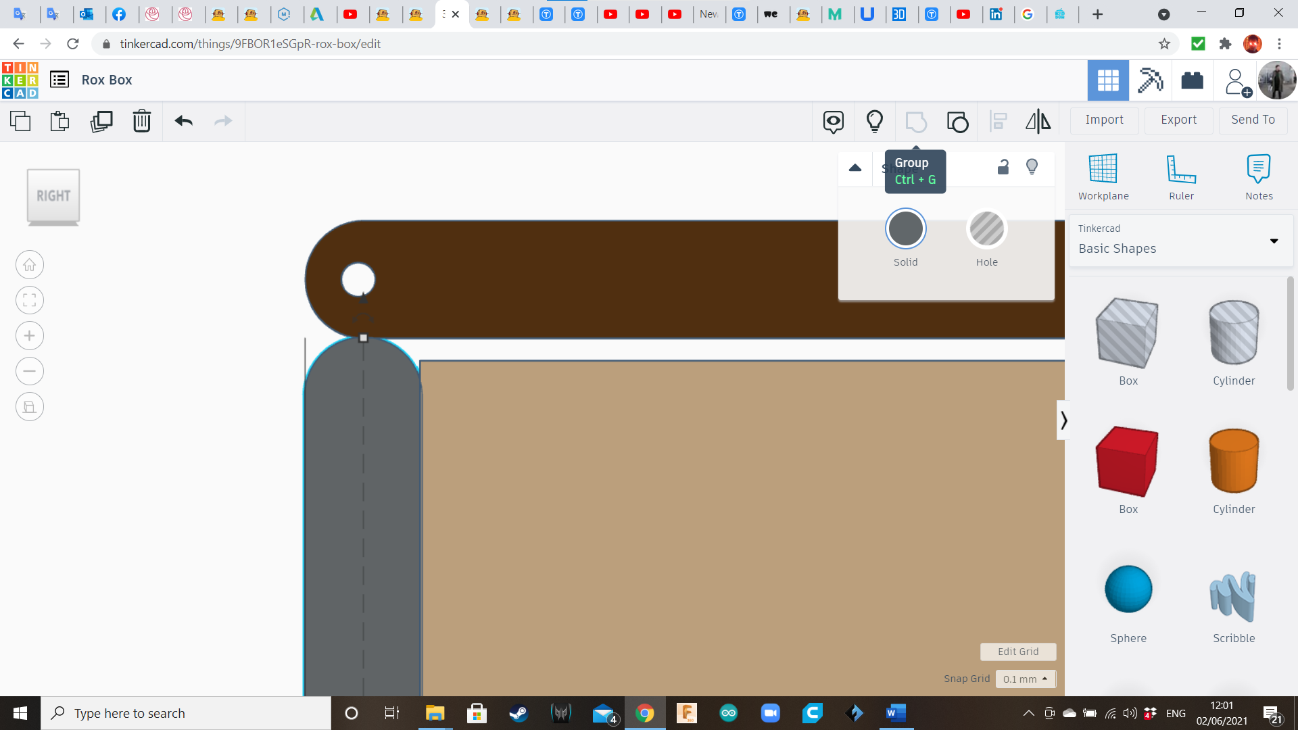The width and height of the screenshot is (1298, 730).
Task: Click the Delete trash icon
Action: click(141, 121)
